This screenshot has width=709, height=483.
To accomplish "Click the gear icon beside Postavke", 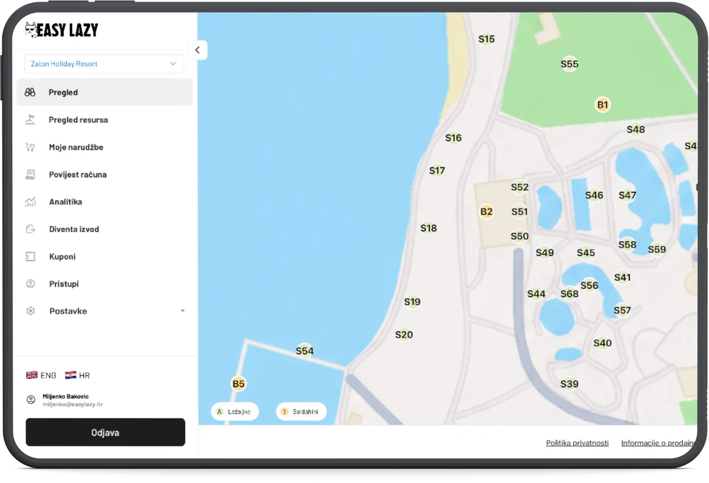I will click(31, 311).
